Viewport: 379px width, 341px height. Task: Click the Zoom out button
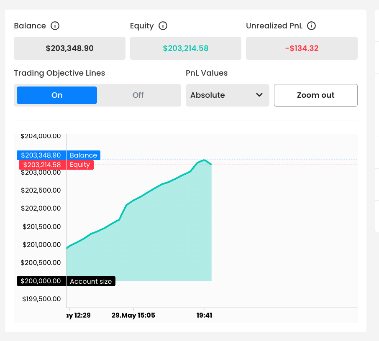point(315,95)
